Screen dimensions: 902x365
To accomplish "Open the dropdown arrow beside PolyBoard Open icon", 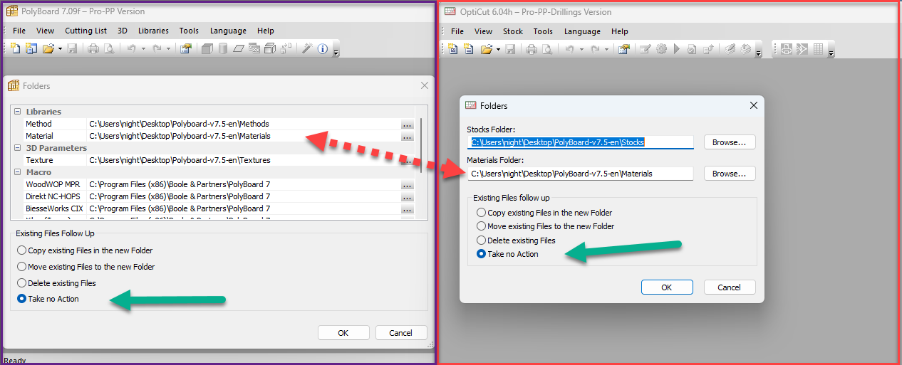I will pos(60,48).
